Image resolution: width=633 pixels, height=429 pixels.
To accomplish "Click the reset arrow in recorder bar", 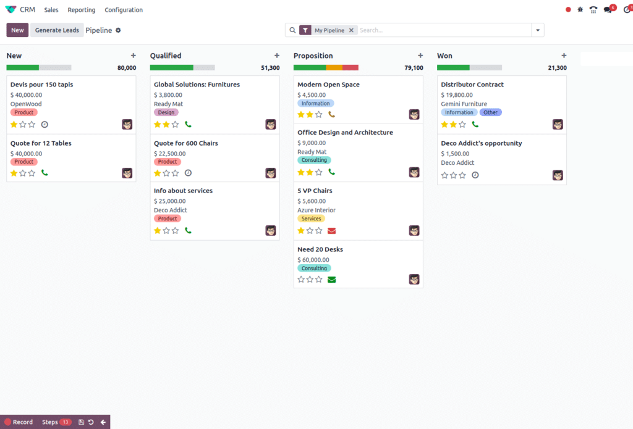I will 91,422.
